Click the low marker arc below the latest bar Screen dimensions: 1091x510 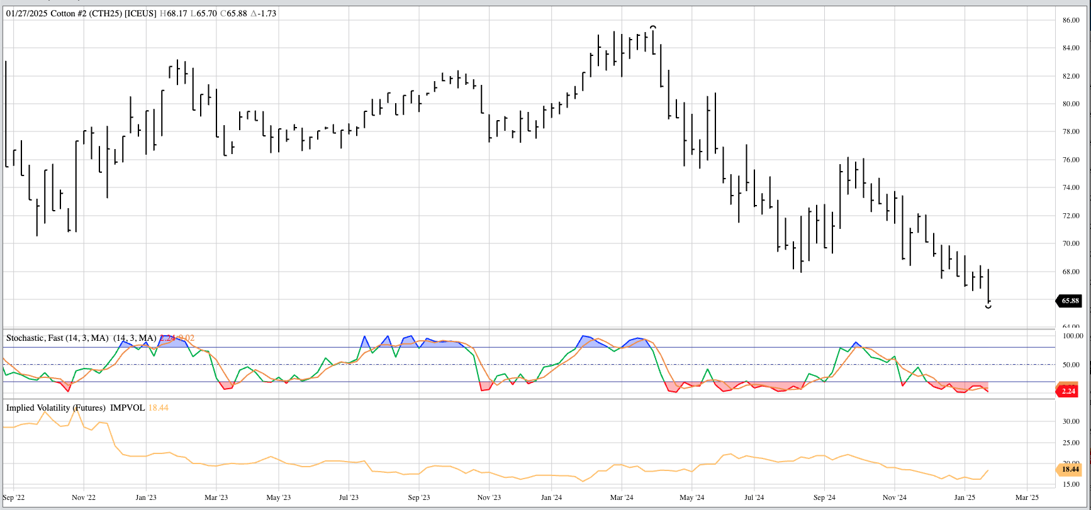click(x=988, y=307)
